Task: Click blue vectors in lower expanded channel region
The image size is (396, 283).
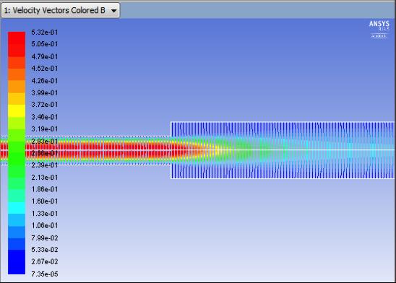Action: [x=283, y=172]
